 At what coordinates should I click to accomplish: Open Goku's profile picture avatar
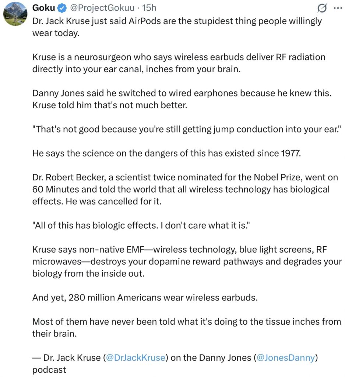tap(15, 14)
